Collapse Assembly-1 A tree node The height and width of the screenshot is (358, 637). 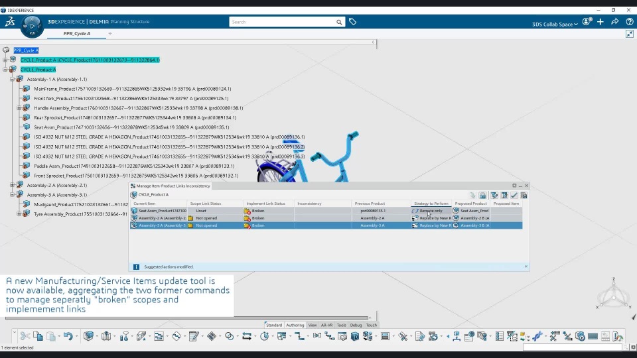12,79
